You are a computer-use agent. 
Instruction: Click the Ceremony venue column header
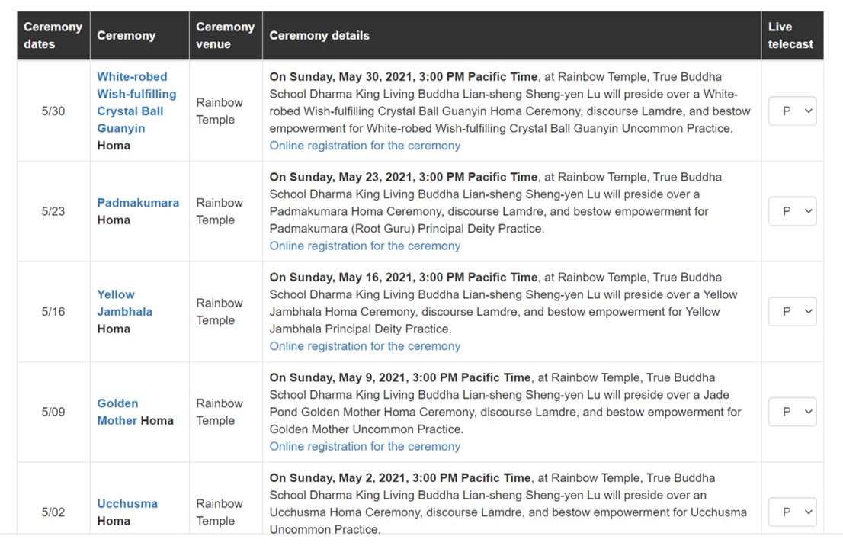(225, 35)
